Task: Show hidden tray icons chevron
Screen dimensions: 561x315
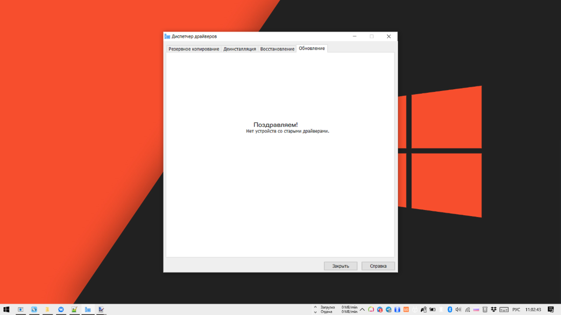Action: coord(362,309)
